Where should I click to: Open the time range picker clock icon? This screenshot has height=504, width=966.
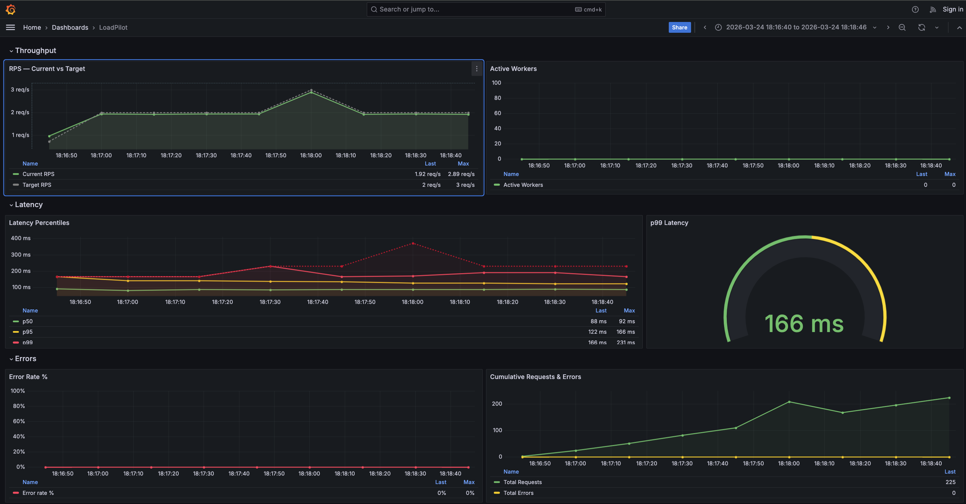718,27
